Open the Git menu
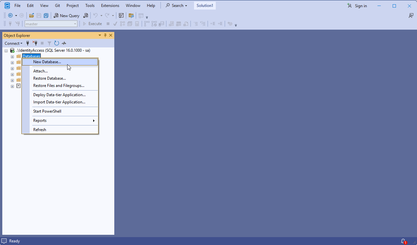The width and height of the screenshot is (417, 245). pyautogui.click(x=57, y=6)
